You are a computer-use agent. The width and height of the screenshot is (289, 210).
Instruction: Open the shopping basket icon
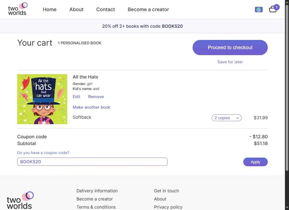click(x=274, y=9)
